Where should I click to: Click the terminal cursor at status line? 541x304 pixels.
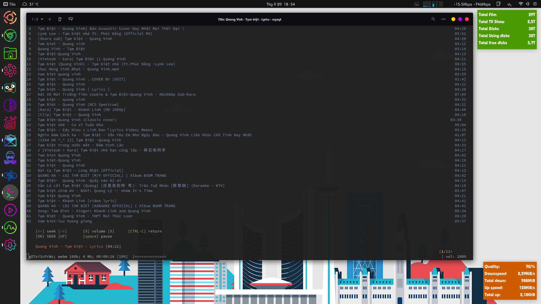point(28,256)
